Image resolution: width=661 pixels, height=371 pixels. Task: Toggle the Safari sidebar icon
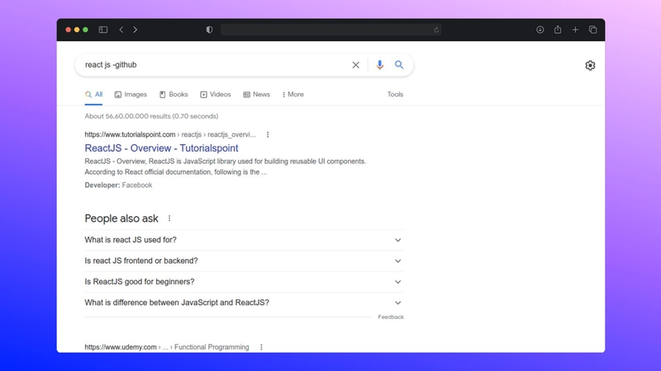[102, 30]
